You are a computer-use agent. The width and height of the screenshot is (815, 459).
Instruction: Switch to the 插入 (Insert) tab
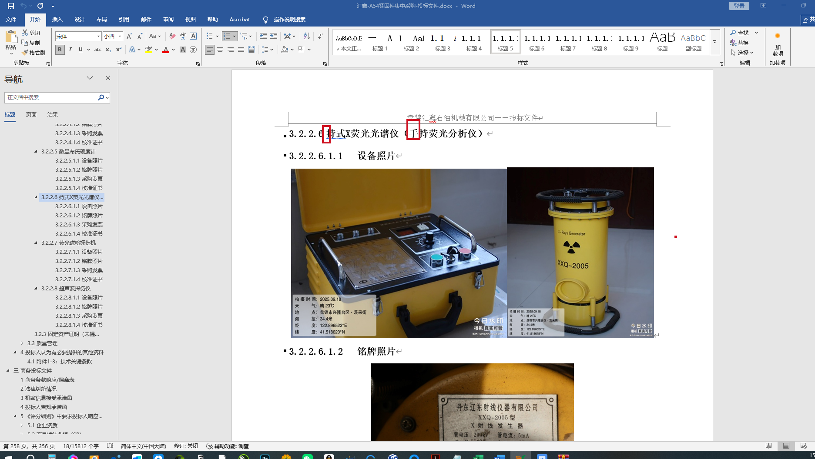pos(57,20)
